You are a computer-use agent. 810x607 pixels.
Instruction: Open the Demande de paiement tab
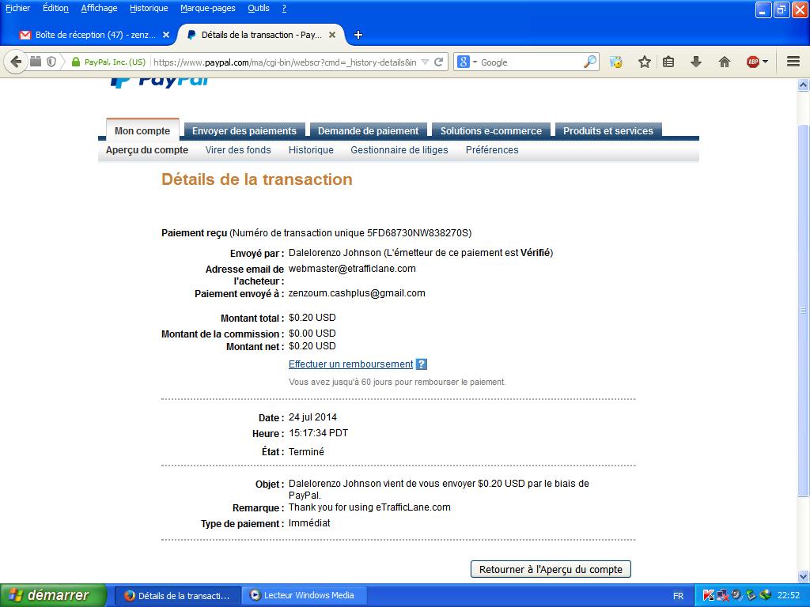[369, 130]
